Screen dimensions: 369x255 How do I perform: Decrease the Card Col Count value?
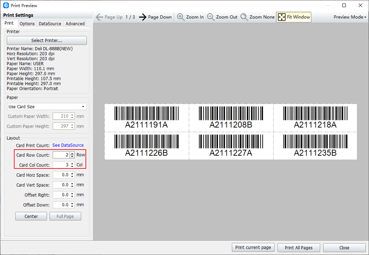[72, 166]
